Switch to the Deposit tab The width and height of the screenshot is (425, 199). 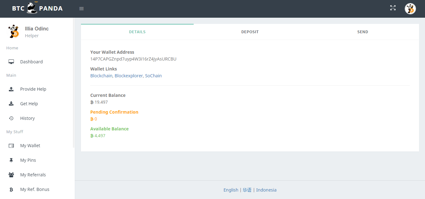click(250, 32)
